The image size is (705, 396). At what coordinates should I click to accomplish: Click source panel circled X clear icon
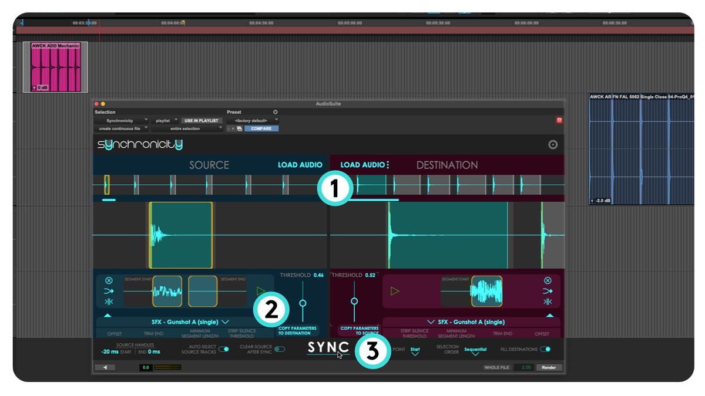coord(109,280)
